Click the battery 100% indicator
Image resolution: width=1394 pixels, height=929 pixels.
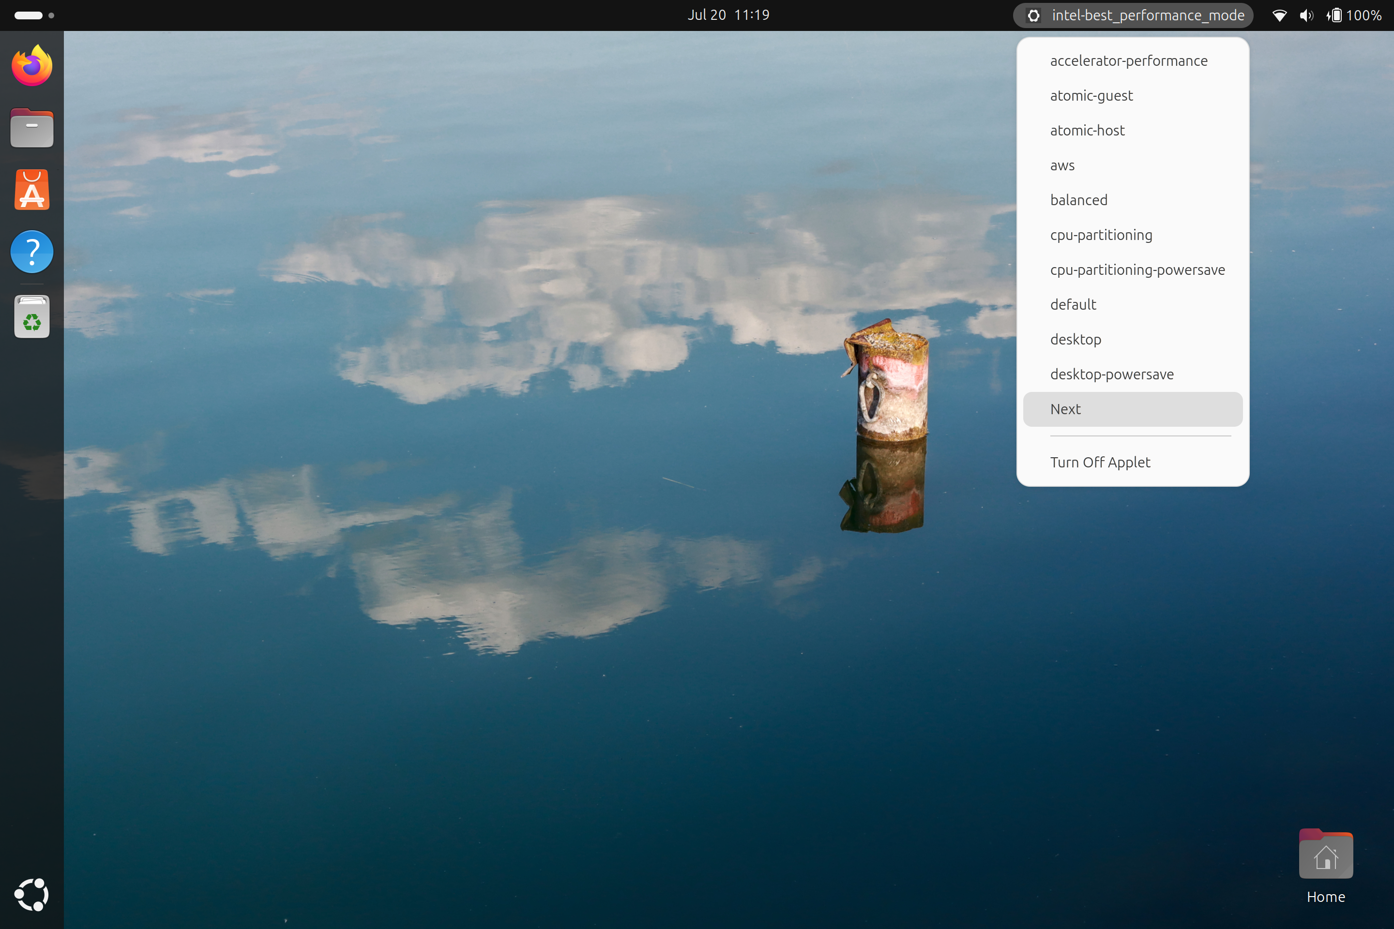pyautogui.click(x=1354, y=15)
